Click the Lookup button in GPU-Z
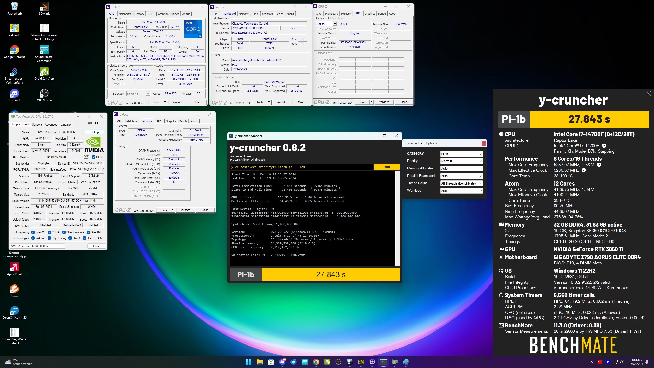This screenshot has height=368, width=654. click(94, 132)
